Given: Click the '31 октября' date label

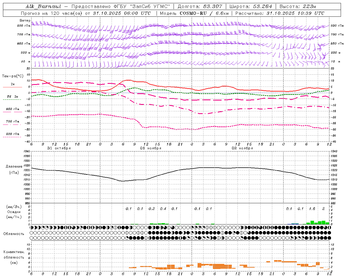Looking at the screenshot, I should (x=59, y=148).
